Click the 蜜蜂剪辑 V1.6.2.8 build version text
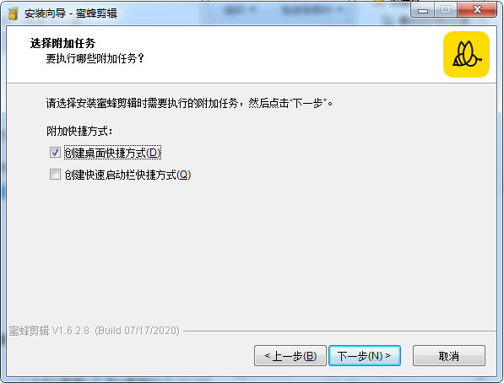The image size is (504, 383). coord(94,331)
